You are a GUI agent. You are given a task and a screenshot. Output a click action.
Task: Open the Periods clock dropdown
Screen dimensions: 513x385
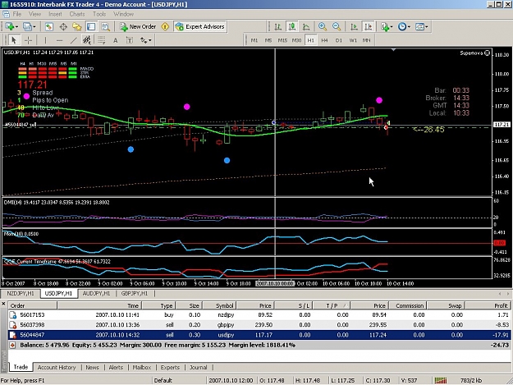coord(404,27)
